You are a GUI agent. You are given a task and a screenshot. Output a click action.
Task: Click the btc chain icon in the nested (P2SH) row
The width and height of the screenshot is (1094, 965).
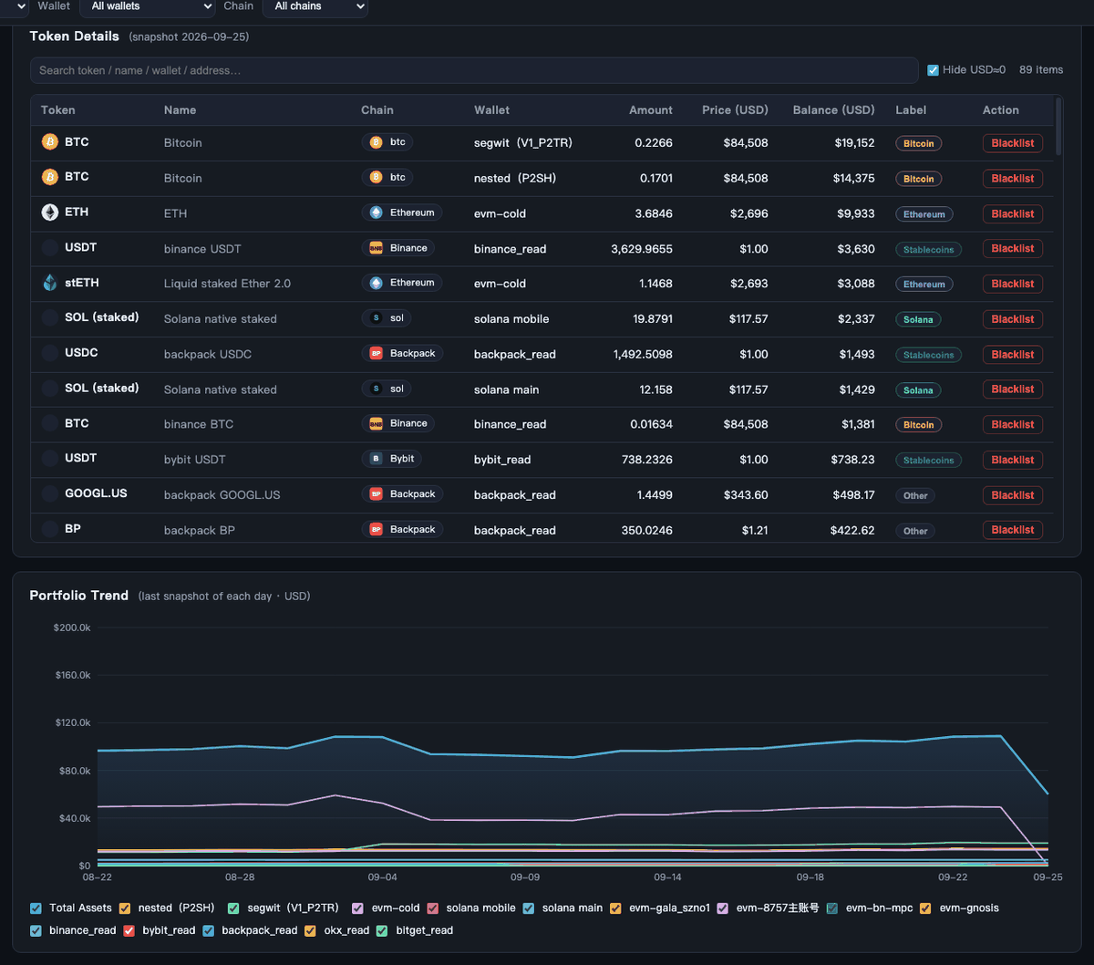[x=376, y=177]
